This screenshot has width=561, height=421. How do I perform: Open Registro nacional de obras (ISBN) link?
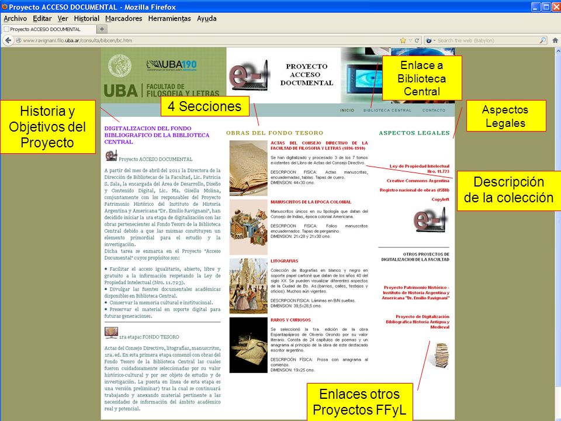[414, 190]
